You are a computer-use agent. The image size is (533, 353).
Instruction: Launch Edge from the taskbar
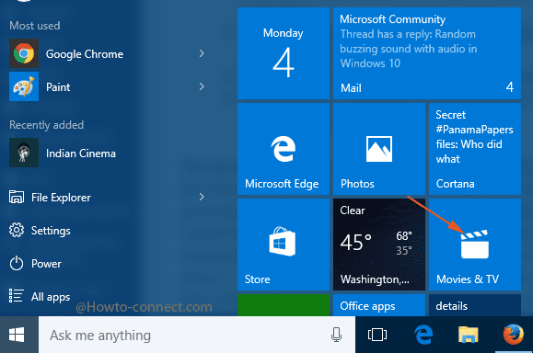click(423, 335)
